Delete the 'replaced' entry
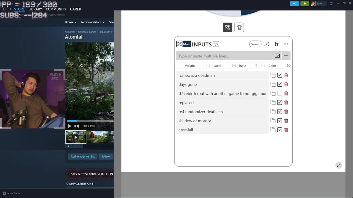 click(x=286, y=102)
